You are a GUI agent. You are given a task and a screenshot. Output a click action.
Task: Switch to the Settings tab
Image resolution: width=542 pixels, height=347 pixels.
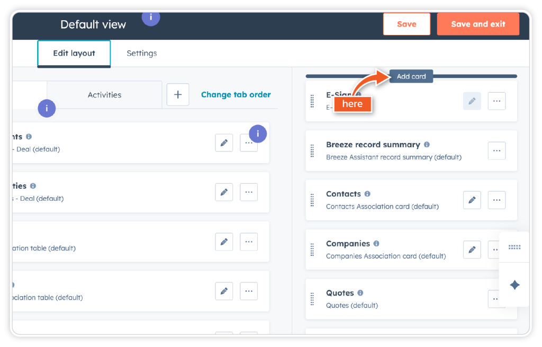coord(142,54)
